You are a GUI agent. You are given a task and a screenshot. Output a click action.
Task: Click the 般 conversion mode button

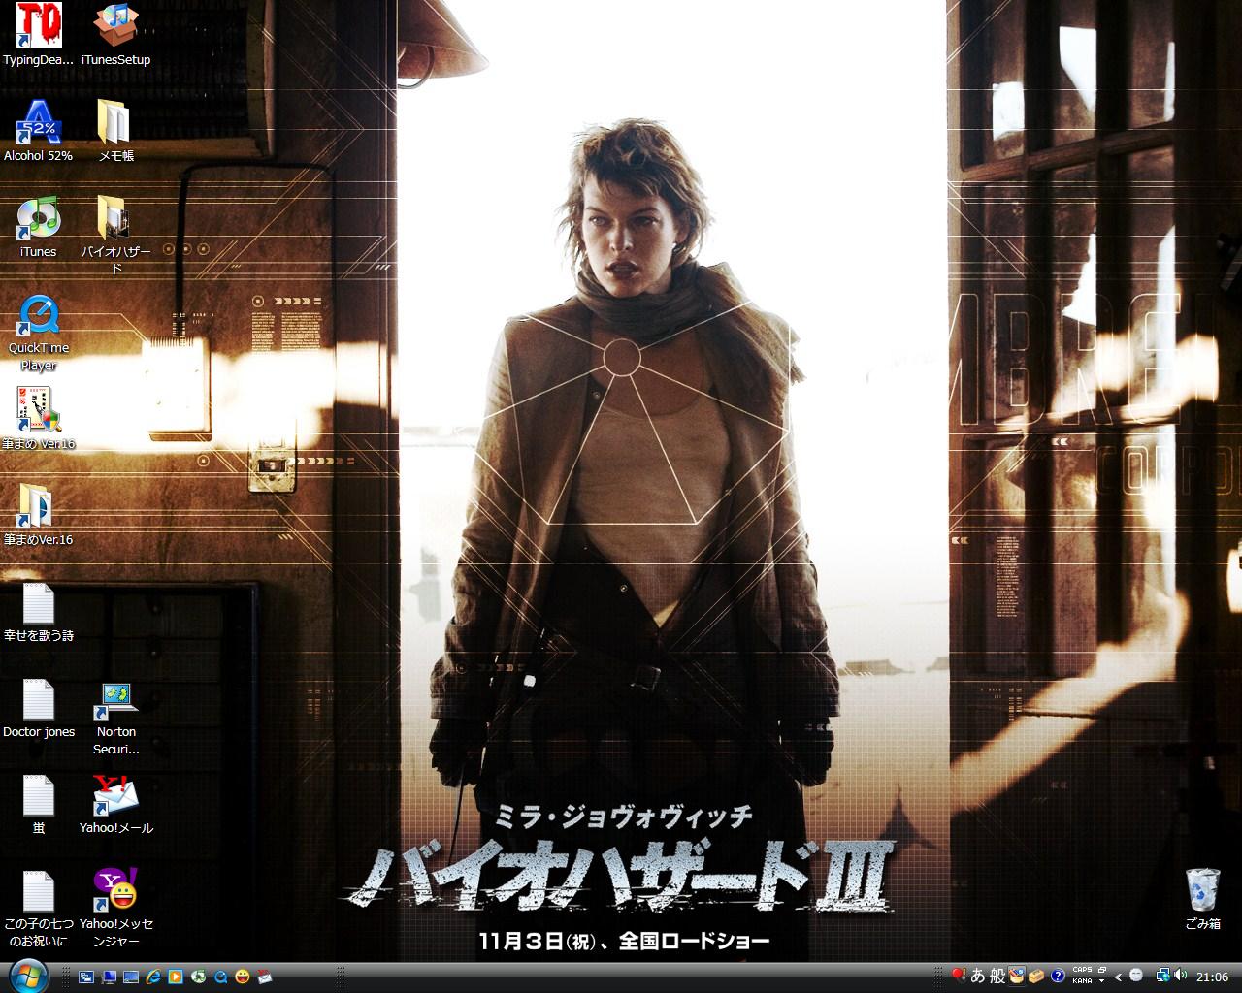coord(997,976)
